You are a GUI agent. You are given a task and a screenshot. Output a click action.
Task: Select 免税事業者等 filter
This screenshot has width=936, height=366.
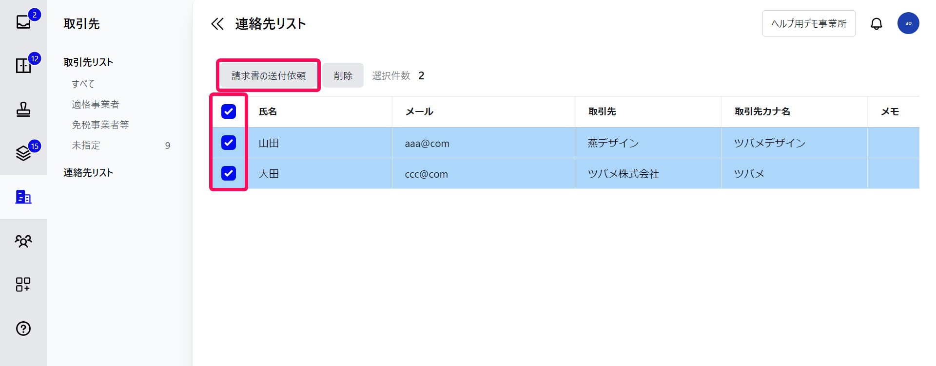click(x=100, y=125)
